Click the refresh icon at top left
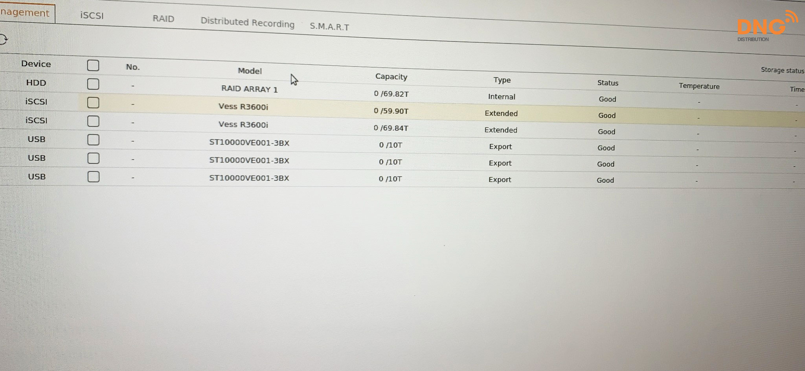 tap(3, 40)
